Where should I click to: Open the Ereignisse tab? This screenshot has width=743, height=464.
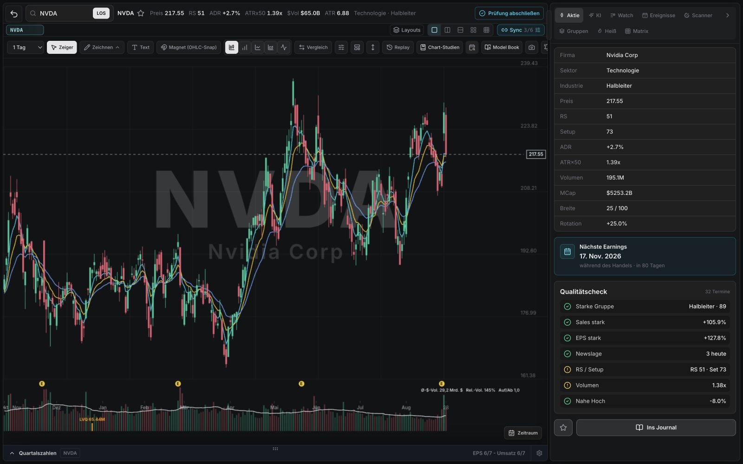tap(658, 15)
